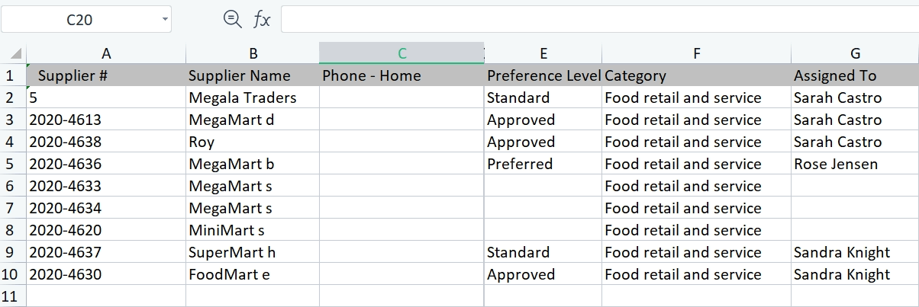This screenshot has height=307, width=919.
Task: Click the zoom magnifier icon beside fx
Action: 232,19
